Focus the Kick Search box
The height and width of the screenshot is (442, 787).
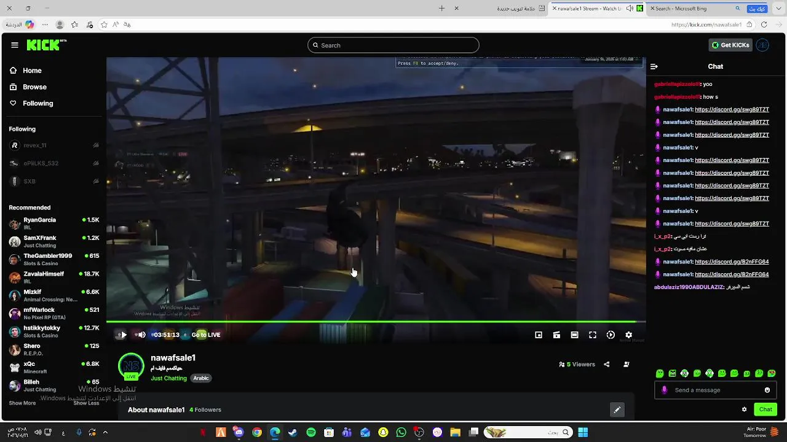coord(393,45)
